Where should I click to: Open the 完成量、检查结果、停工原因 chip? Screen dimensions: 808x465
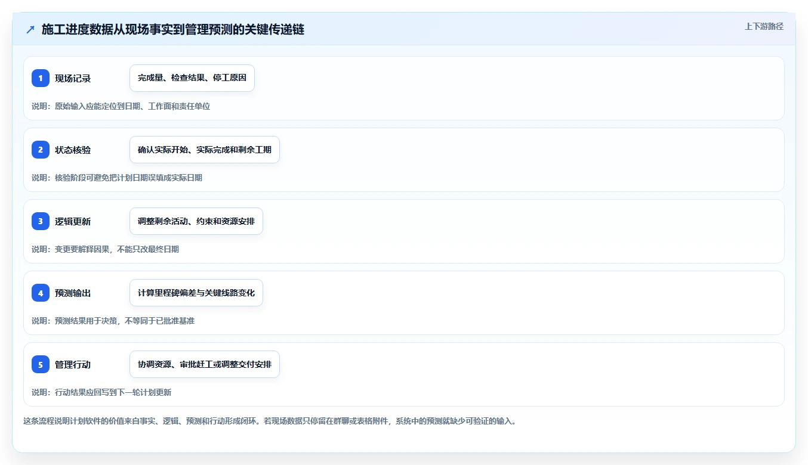(x=192, y=78)
